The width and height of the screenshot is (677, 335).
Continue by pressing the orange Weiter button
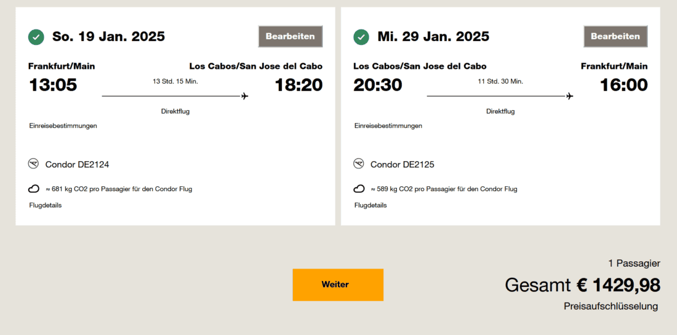[x=337, y=285]
